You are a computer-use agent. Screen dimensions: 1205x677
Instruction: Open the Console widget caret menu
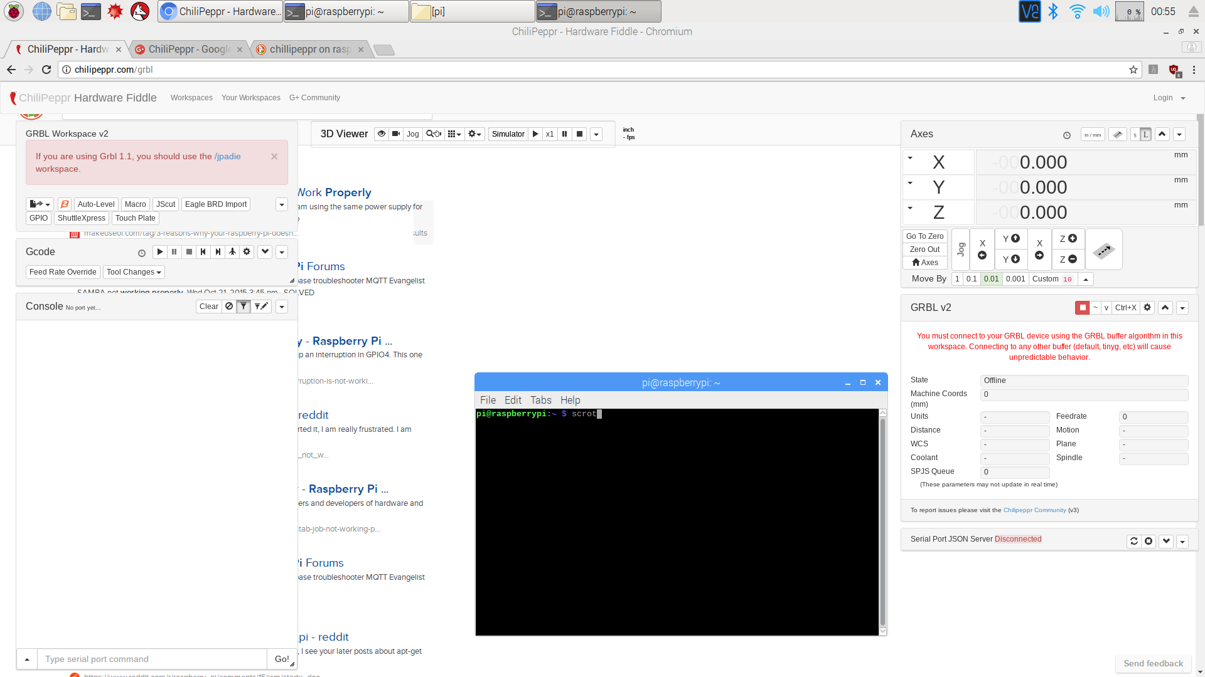point(282,307)
